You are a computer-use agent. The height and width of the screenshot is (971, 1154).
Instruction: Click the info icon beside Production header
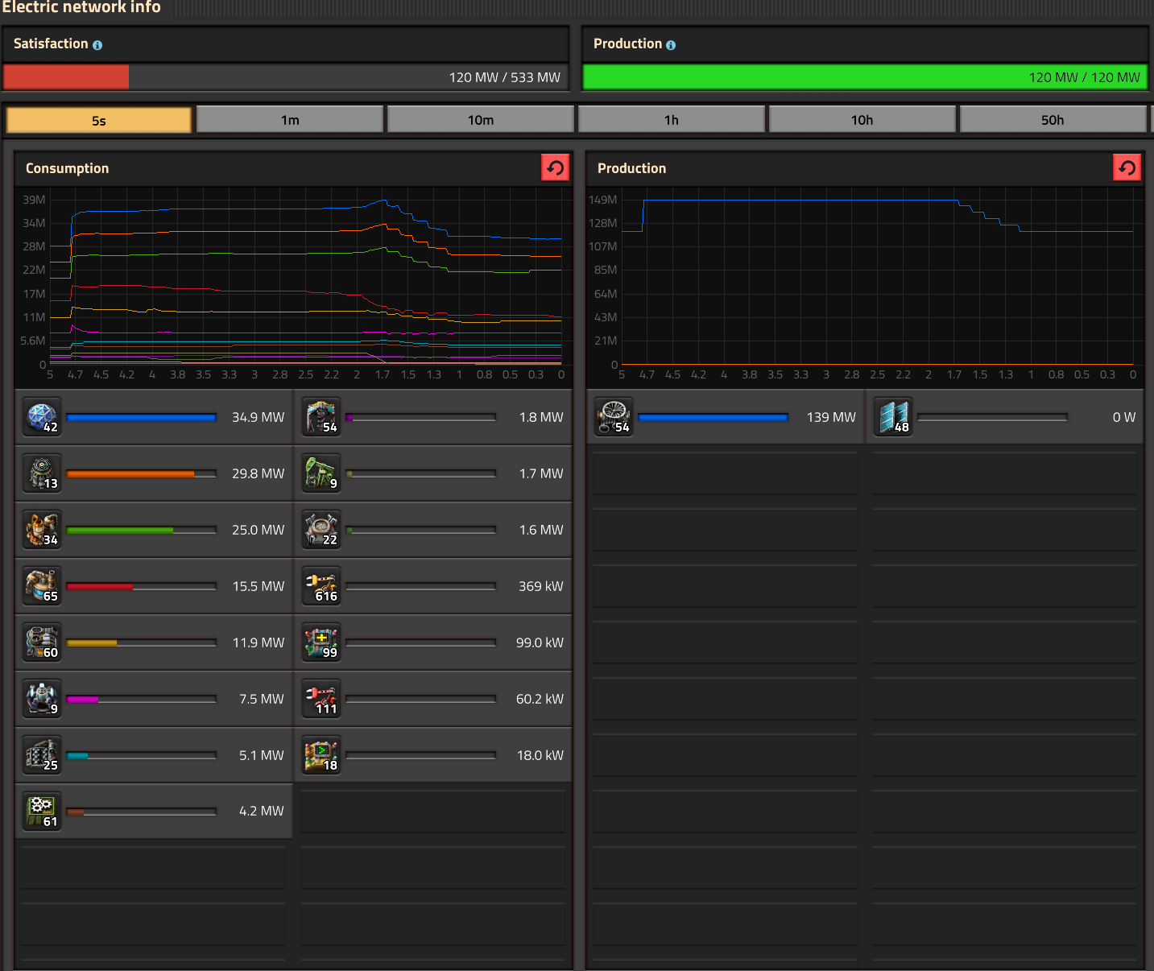[x=671, y=45]
